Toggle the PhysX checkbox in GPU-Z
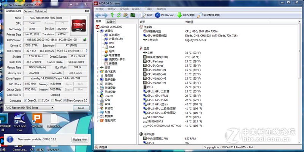Screen dimensions: 304x152 52,100
